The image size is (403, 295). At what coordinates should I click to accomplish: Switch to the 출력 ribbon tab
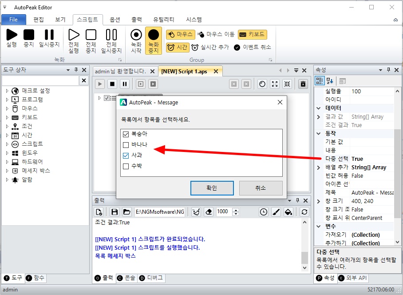point(136,20)
